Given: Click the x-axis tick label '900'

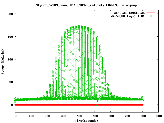Looking at the screenshot, I should (159, 116).
